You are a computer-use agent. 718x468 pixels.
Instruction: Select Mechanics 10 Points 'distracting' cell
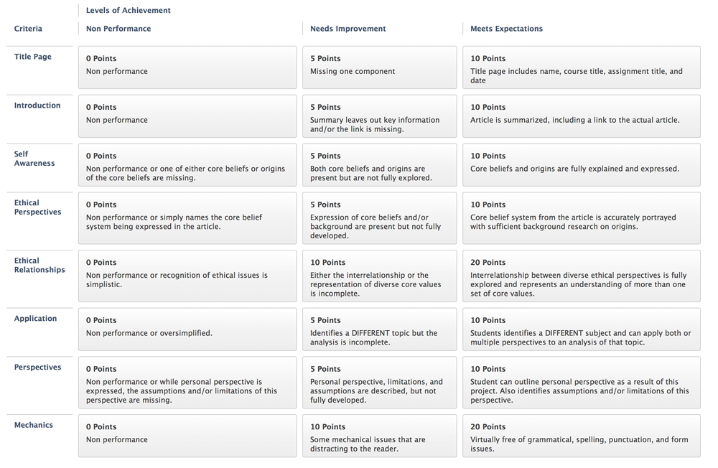(379, 436)
